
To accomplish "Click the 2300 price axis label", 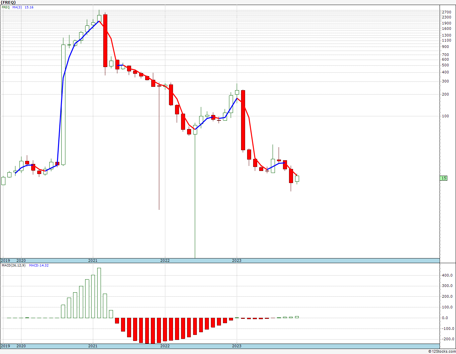I will point(446,17).
